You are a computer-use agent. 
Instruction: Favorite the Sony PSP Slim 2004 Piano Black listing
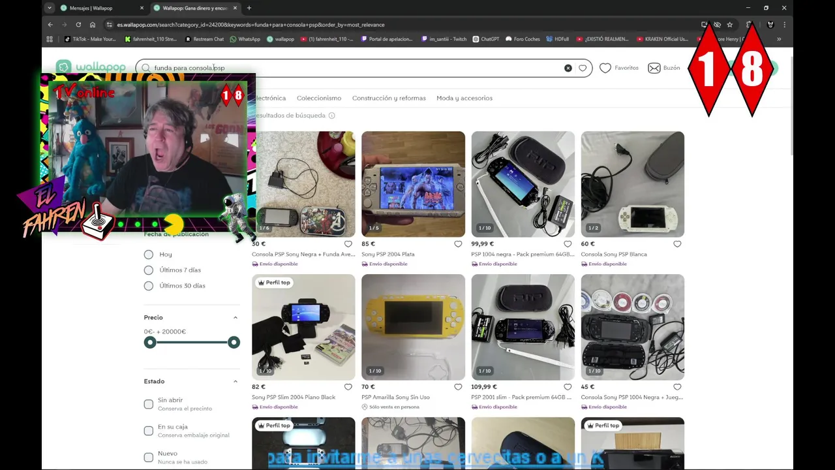(348, 387)
